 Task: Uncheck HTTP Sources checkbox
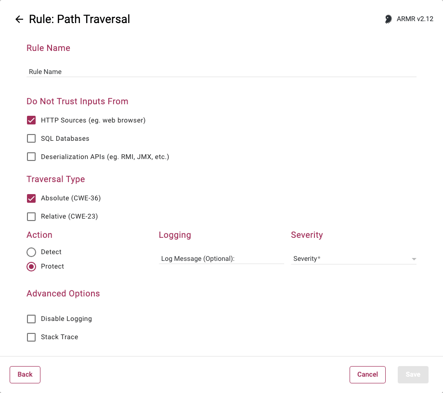(31, 120)
